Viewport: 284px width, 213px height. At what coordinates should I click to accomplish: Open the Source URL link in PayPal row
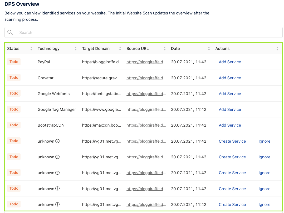pos(146,62)
